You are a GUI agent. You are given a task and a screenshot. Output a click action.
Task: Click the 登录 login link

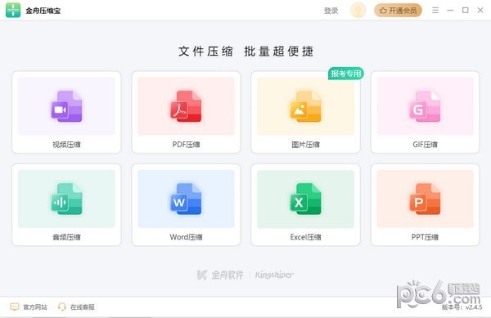point(331,11)
